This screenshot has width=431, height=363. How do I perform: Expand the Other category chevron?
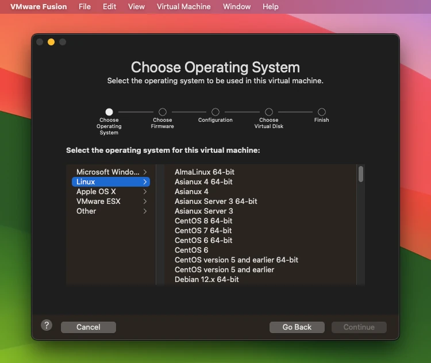[145, 211]
